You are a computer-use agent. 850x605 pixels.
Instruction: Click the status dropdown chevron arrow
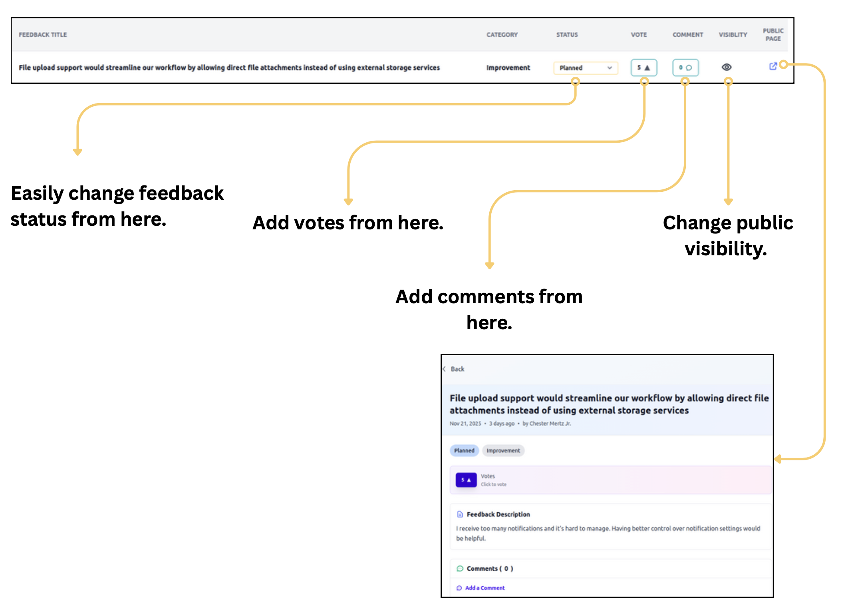(x=610, y=68)
